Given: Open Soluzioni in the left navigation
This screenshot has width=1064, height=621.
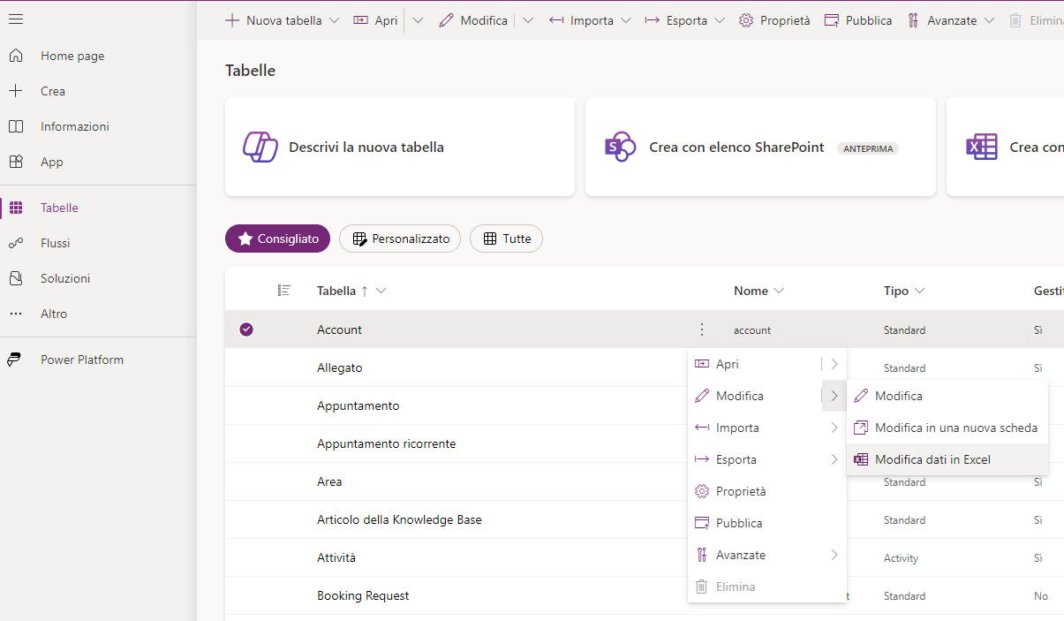Looking at the screenshot, I should 65,278.
